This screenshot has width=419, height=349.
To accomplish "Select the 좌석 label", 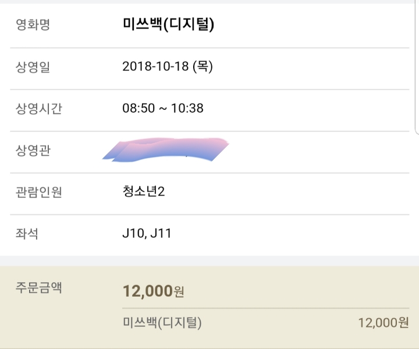I will [x=27, y=234].
